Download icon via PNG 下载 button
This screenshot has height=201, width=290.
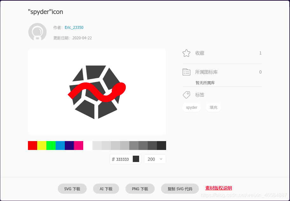point(140,189)
